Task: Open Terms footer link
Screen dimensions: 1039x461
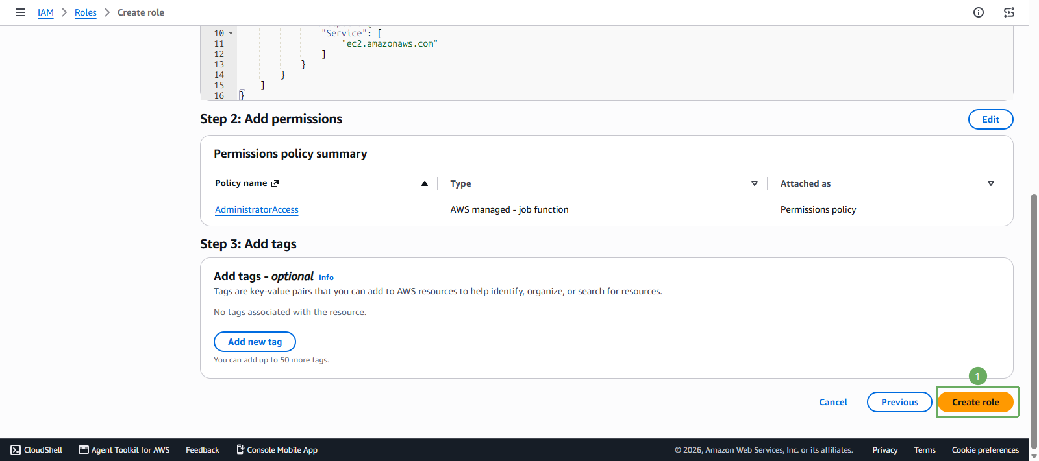Action: pos(925,450)
